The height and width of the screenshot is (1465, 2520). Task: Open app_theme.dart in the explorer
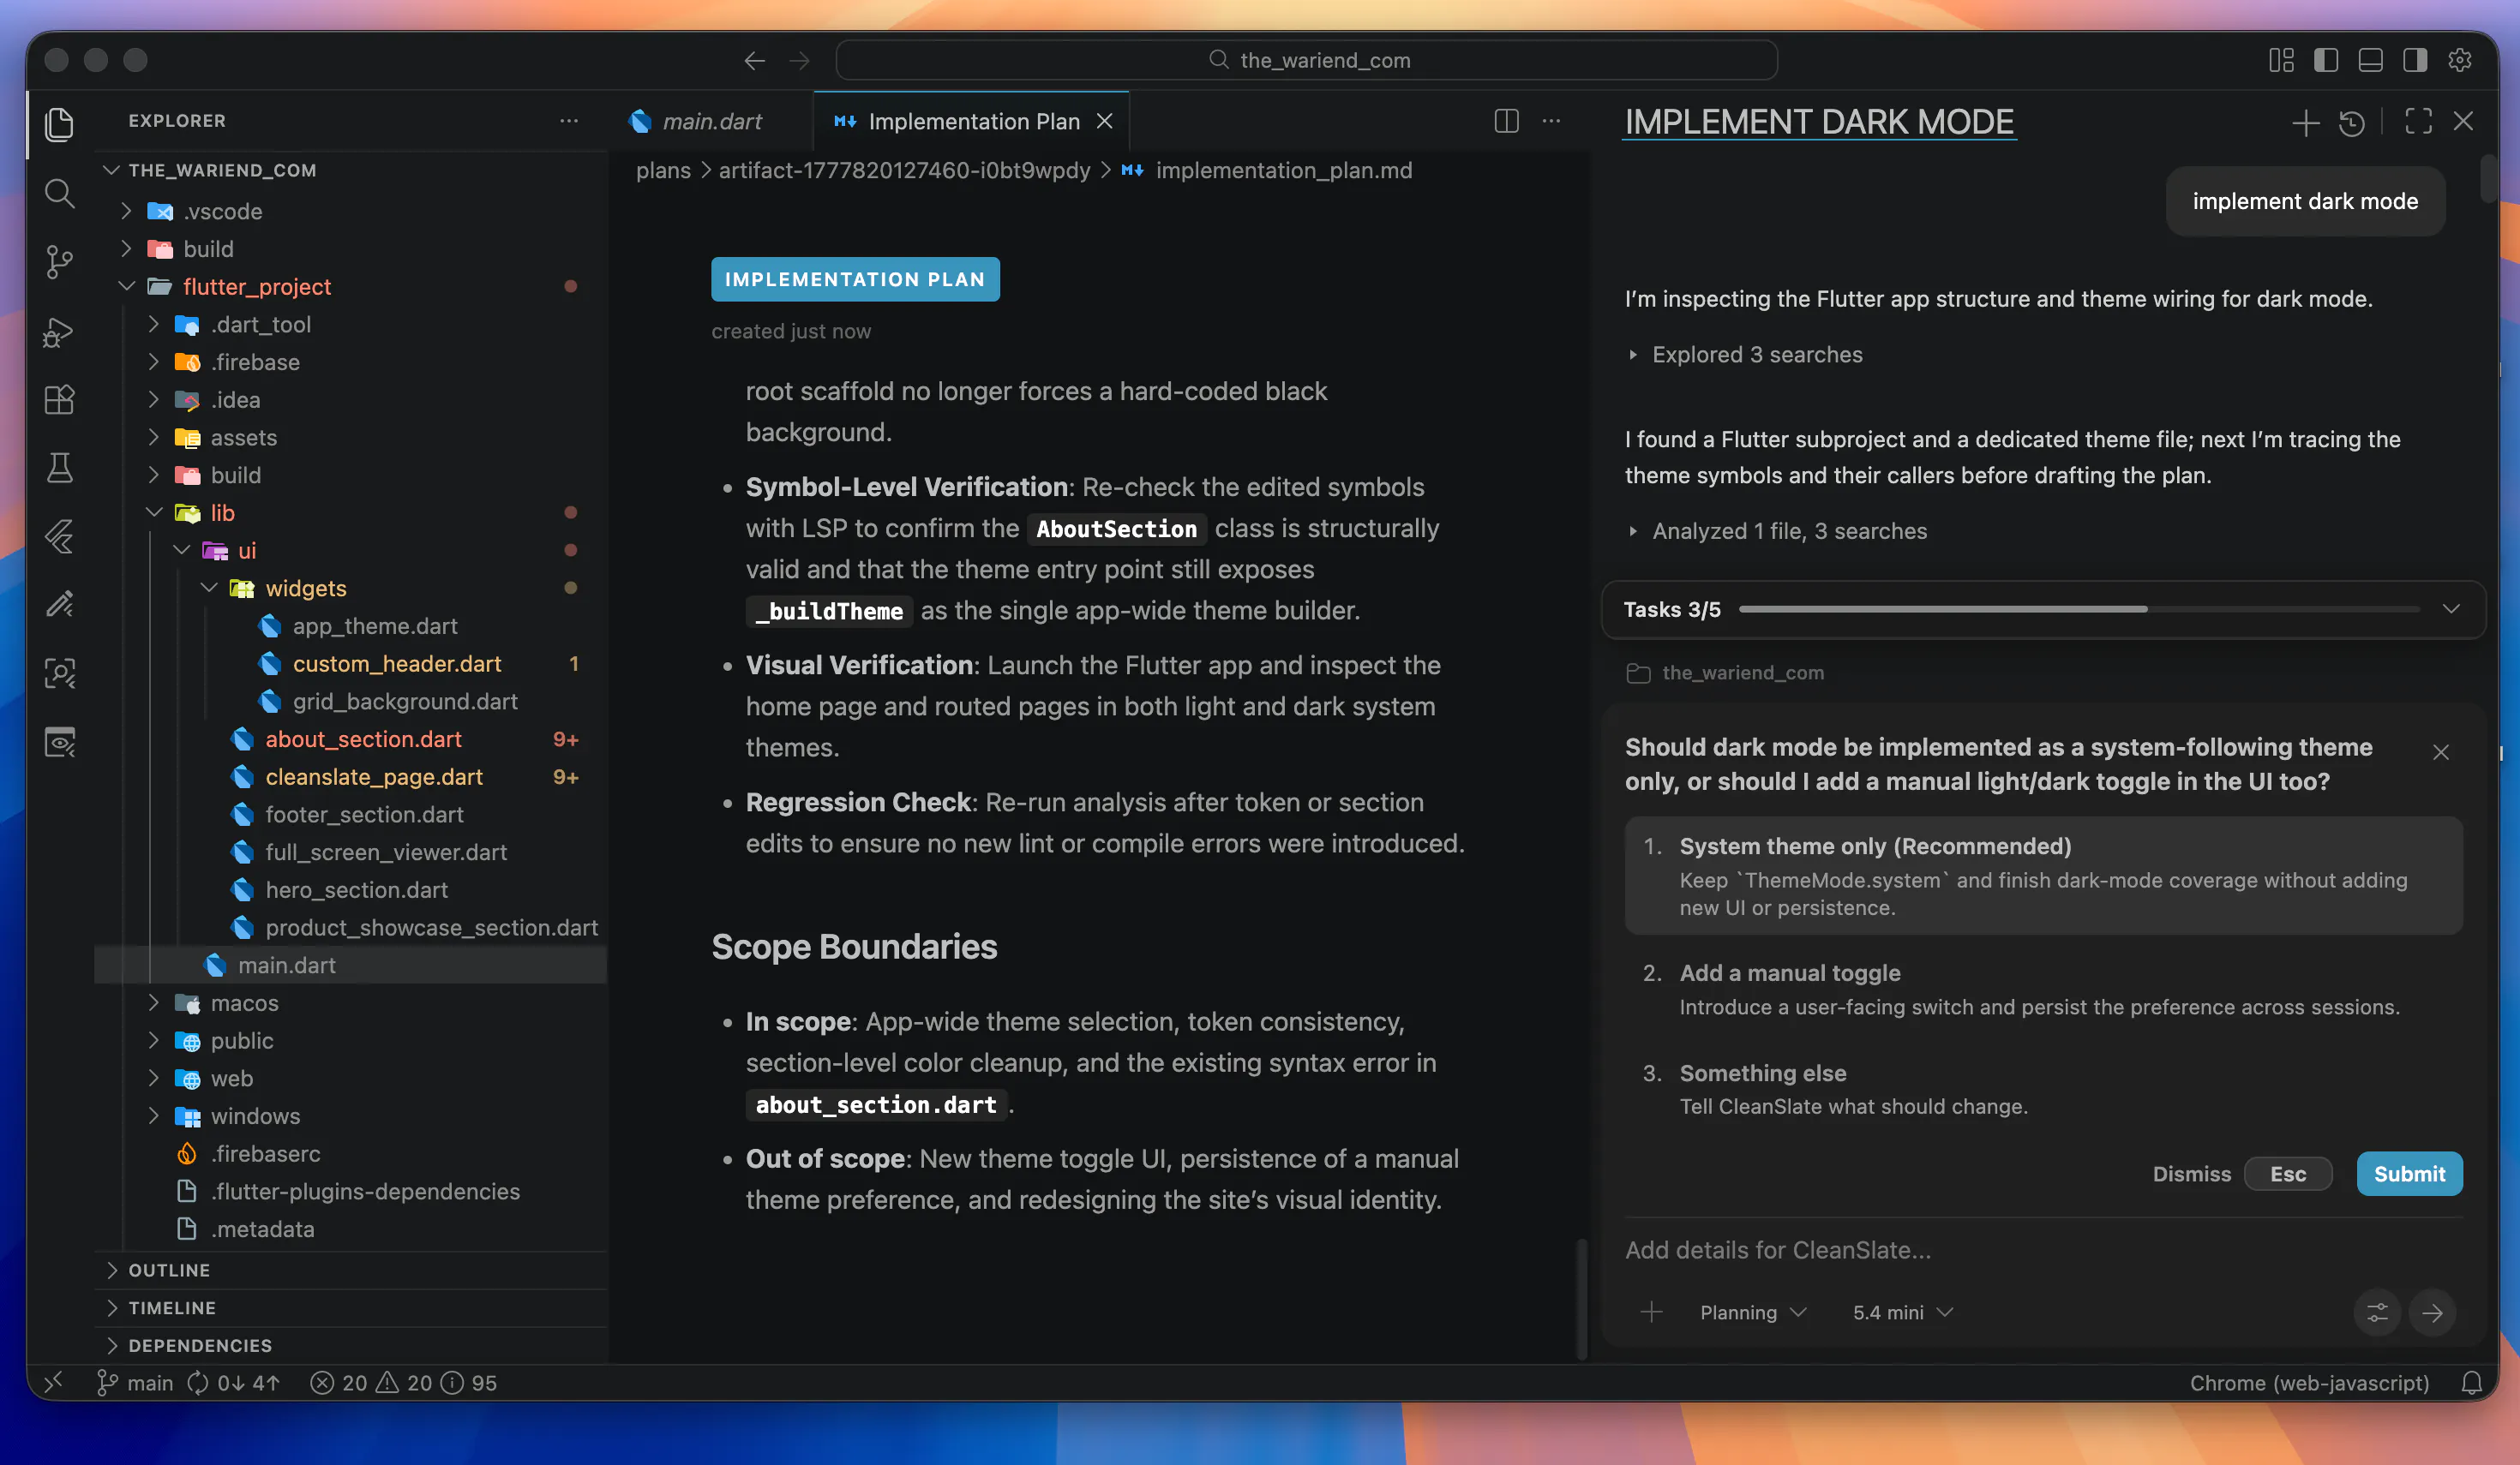(x=374, y=625)
